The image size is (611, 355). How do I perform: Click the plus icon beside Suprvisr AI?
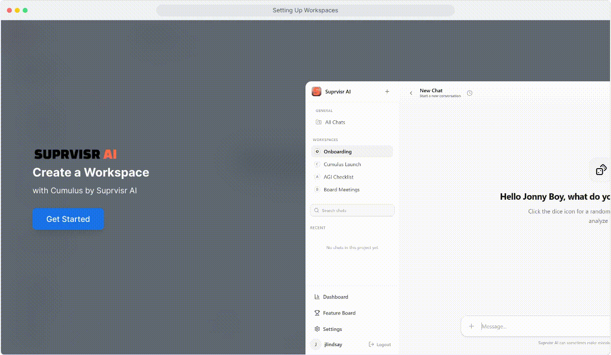click(387, 92)
